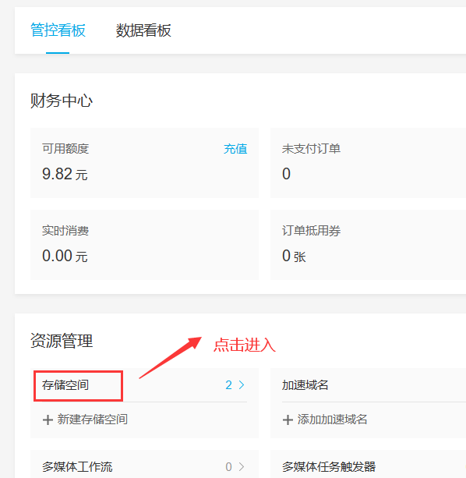Click the 多媒体工作流 count 0
The height and width of the screenshot is (478, 466).
coord(229,467)
